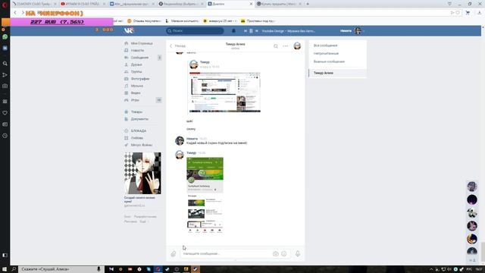
Task: Search within conversation using magnifier icon
Action: tap(276, 46)
